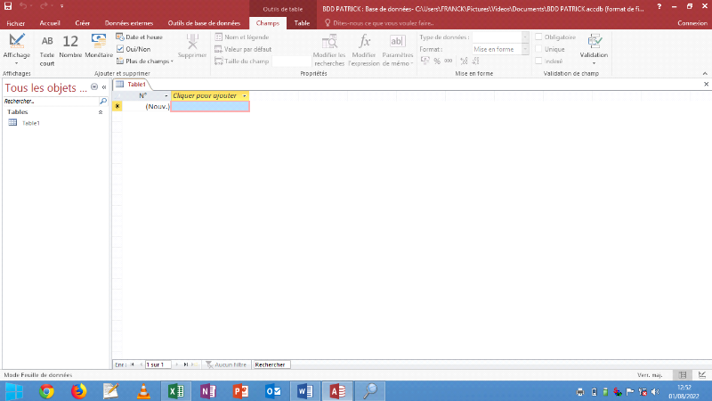Click the Connexion sign-in link
This screenshot has width=712, height=401.
click(692, 22)
